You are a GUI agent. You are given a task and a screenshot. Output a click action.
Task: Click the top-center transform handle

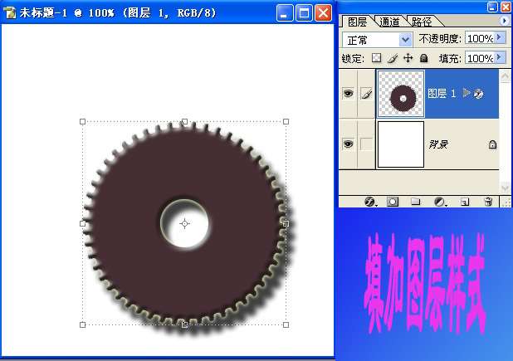coord(184,122)
